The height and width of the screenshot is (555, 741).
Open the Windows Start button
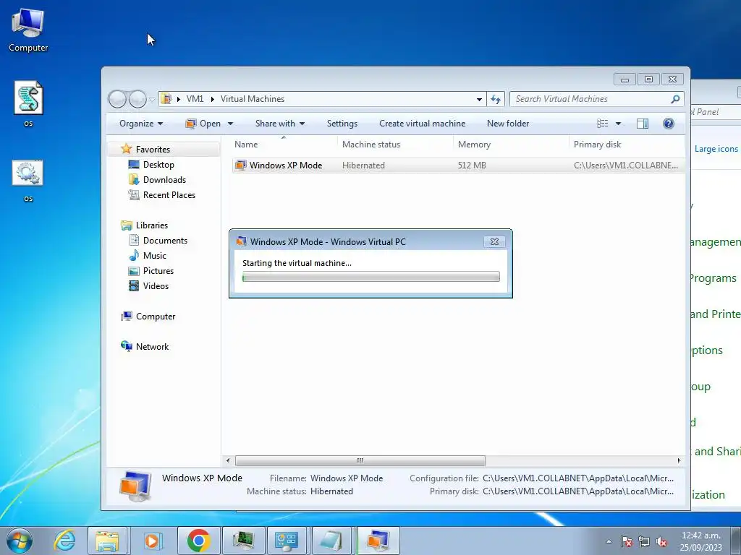[x=20, y=541]
